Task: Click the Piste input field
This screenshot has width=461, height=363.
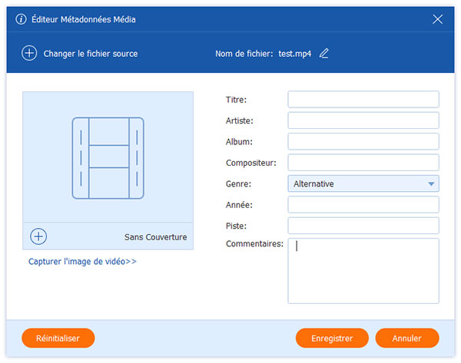Action: coord(363,226)
